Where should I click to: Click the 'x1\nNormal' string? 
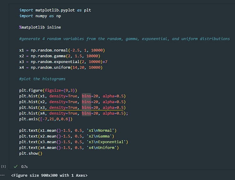pos(100,130)
